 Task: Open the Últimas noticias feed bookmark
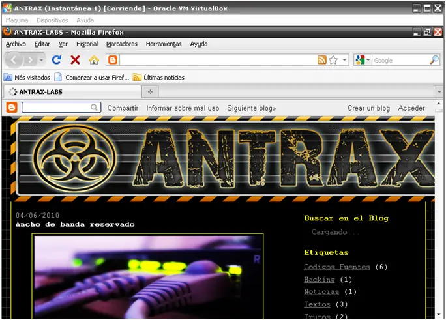click(x=158, y=78)
